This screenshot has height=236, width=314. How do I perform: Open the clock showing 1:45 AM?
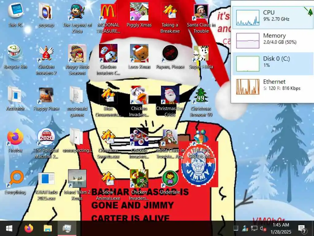coord(281,228)
